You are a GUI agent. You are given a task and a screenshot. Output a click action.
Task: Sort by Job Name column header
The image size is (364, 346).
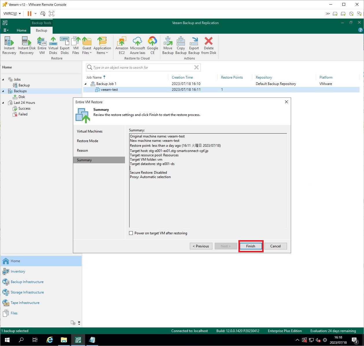pyautogui.click(x=94, y=77)
